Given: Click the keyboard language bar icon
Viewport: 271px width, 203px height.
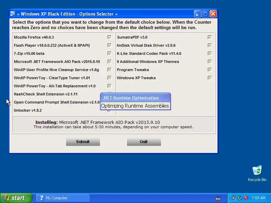Looking at the screenshot, I should [x=218, y=198].
